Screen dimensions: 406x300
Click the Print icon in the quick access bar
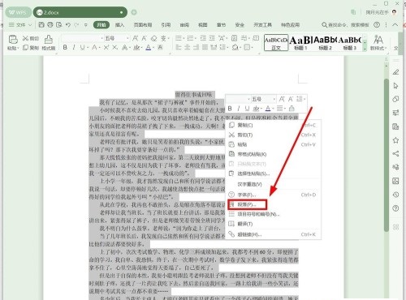pos(50,25)
